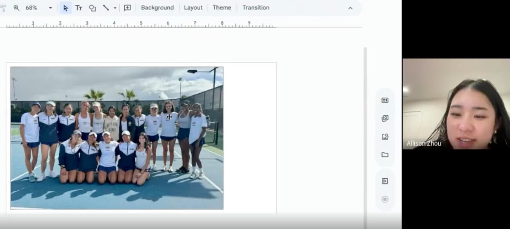Open the Transition panel

click(256, 8)
